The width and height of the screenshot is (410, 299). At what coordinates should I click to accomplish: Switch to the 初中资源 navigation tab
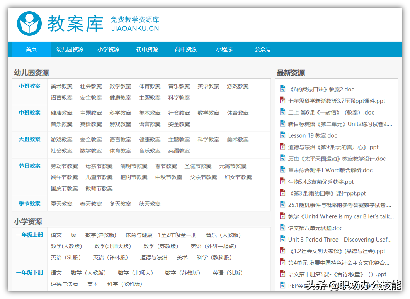[x=147, y=49]
